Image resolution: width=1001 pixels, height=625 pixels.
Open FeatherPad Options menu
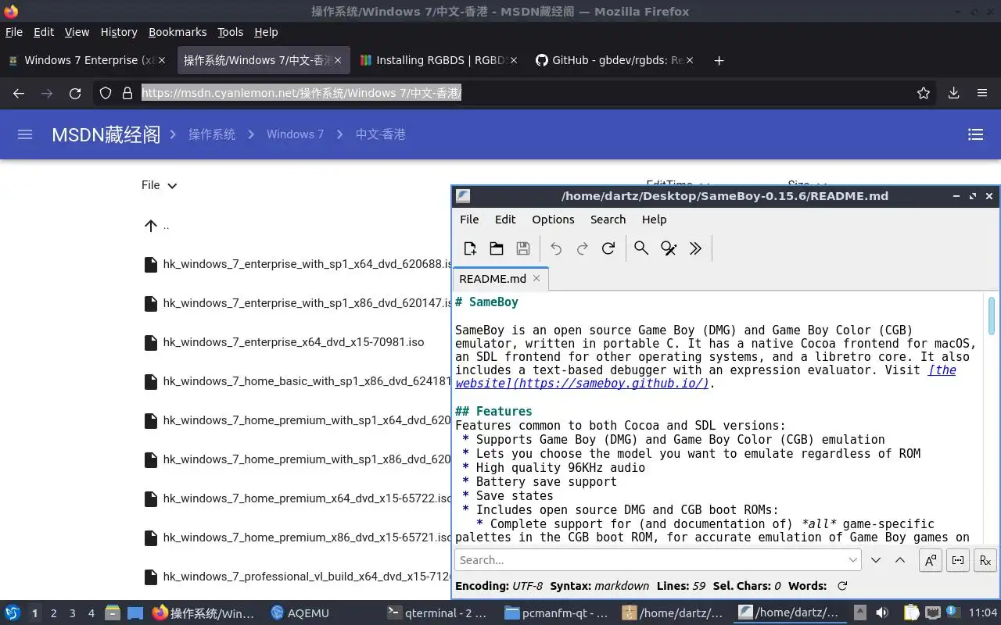click(553, 220)
